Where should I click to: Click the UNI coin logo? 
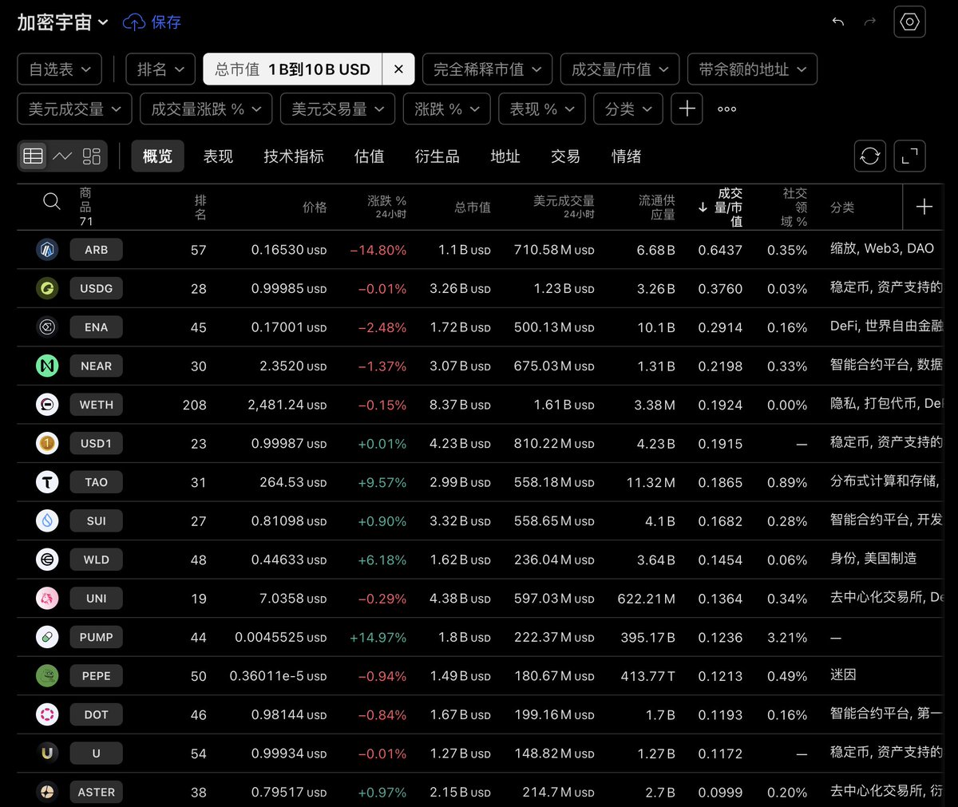[x=48, y=598]
